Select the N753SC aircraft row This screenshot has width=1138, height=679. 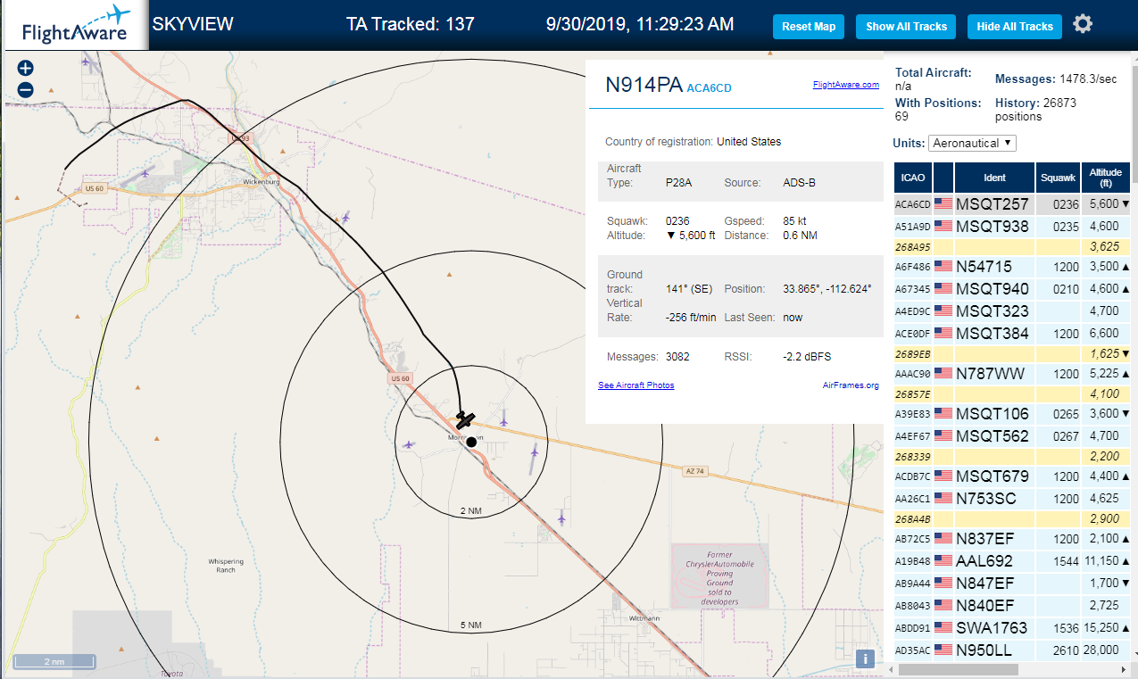[x=1012, y=498]
